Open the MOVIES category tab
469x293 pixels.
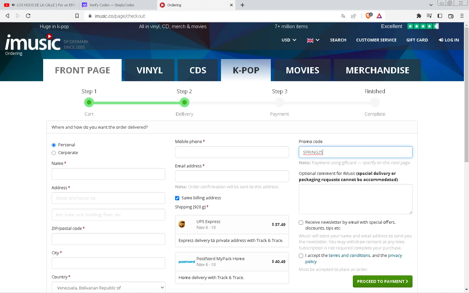302,70
